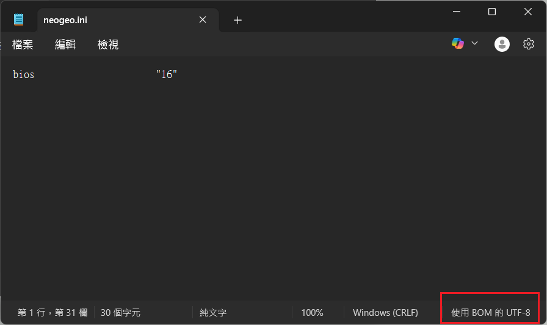
Task: Click the Notepad app icon in title bar
Action: click(18, 20)
